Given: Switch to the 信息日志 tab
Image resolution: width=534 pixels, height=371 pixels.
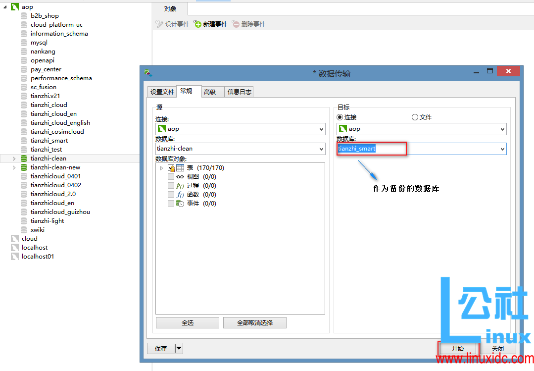Looking at the screenshot, I should 239,91.
